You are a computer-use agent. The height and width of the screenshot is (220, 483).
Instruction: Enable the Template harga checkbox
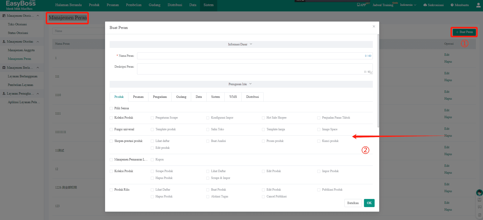(x=263, y=130)
